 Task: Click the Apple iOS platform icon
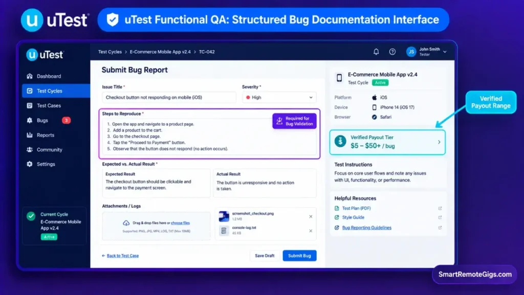[x=374, y=98]
